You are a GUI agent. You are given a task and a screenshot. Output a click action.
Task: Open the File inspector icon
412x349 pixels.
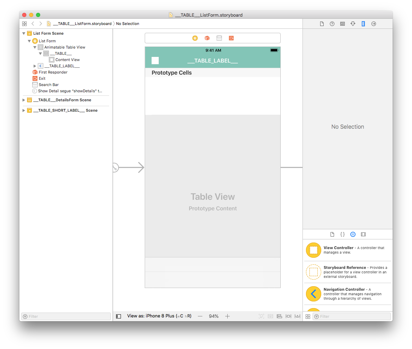[x=322, y=24]
